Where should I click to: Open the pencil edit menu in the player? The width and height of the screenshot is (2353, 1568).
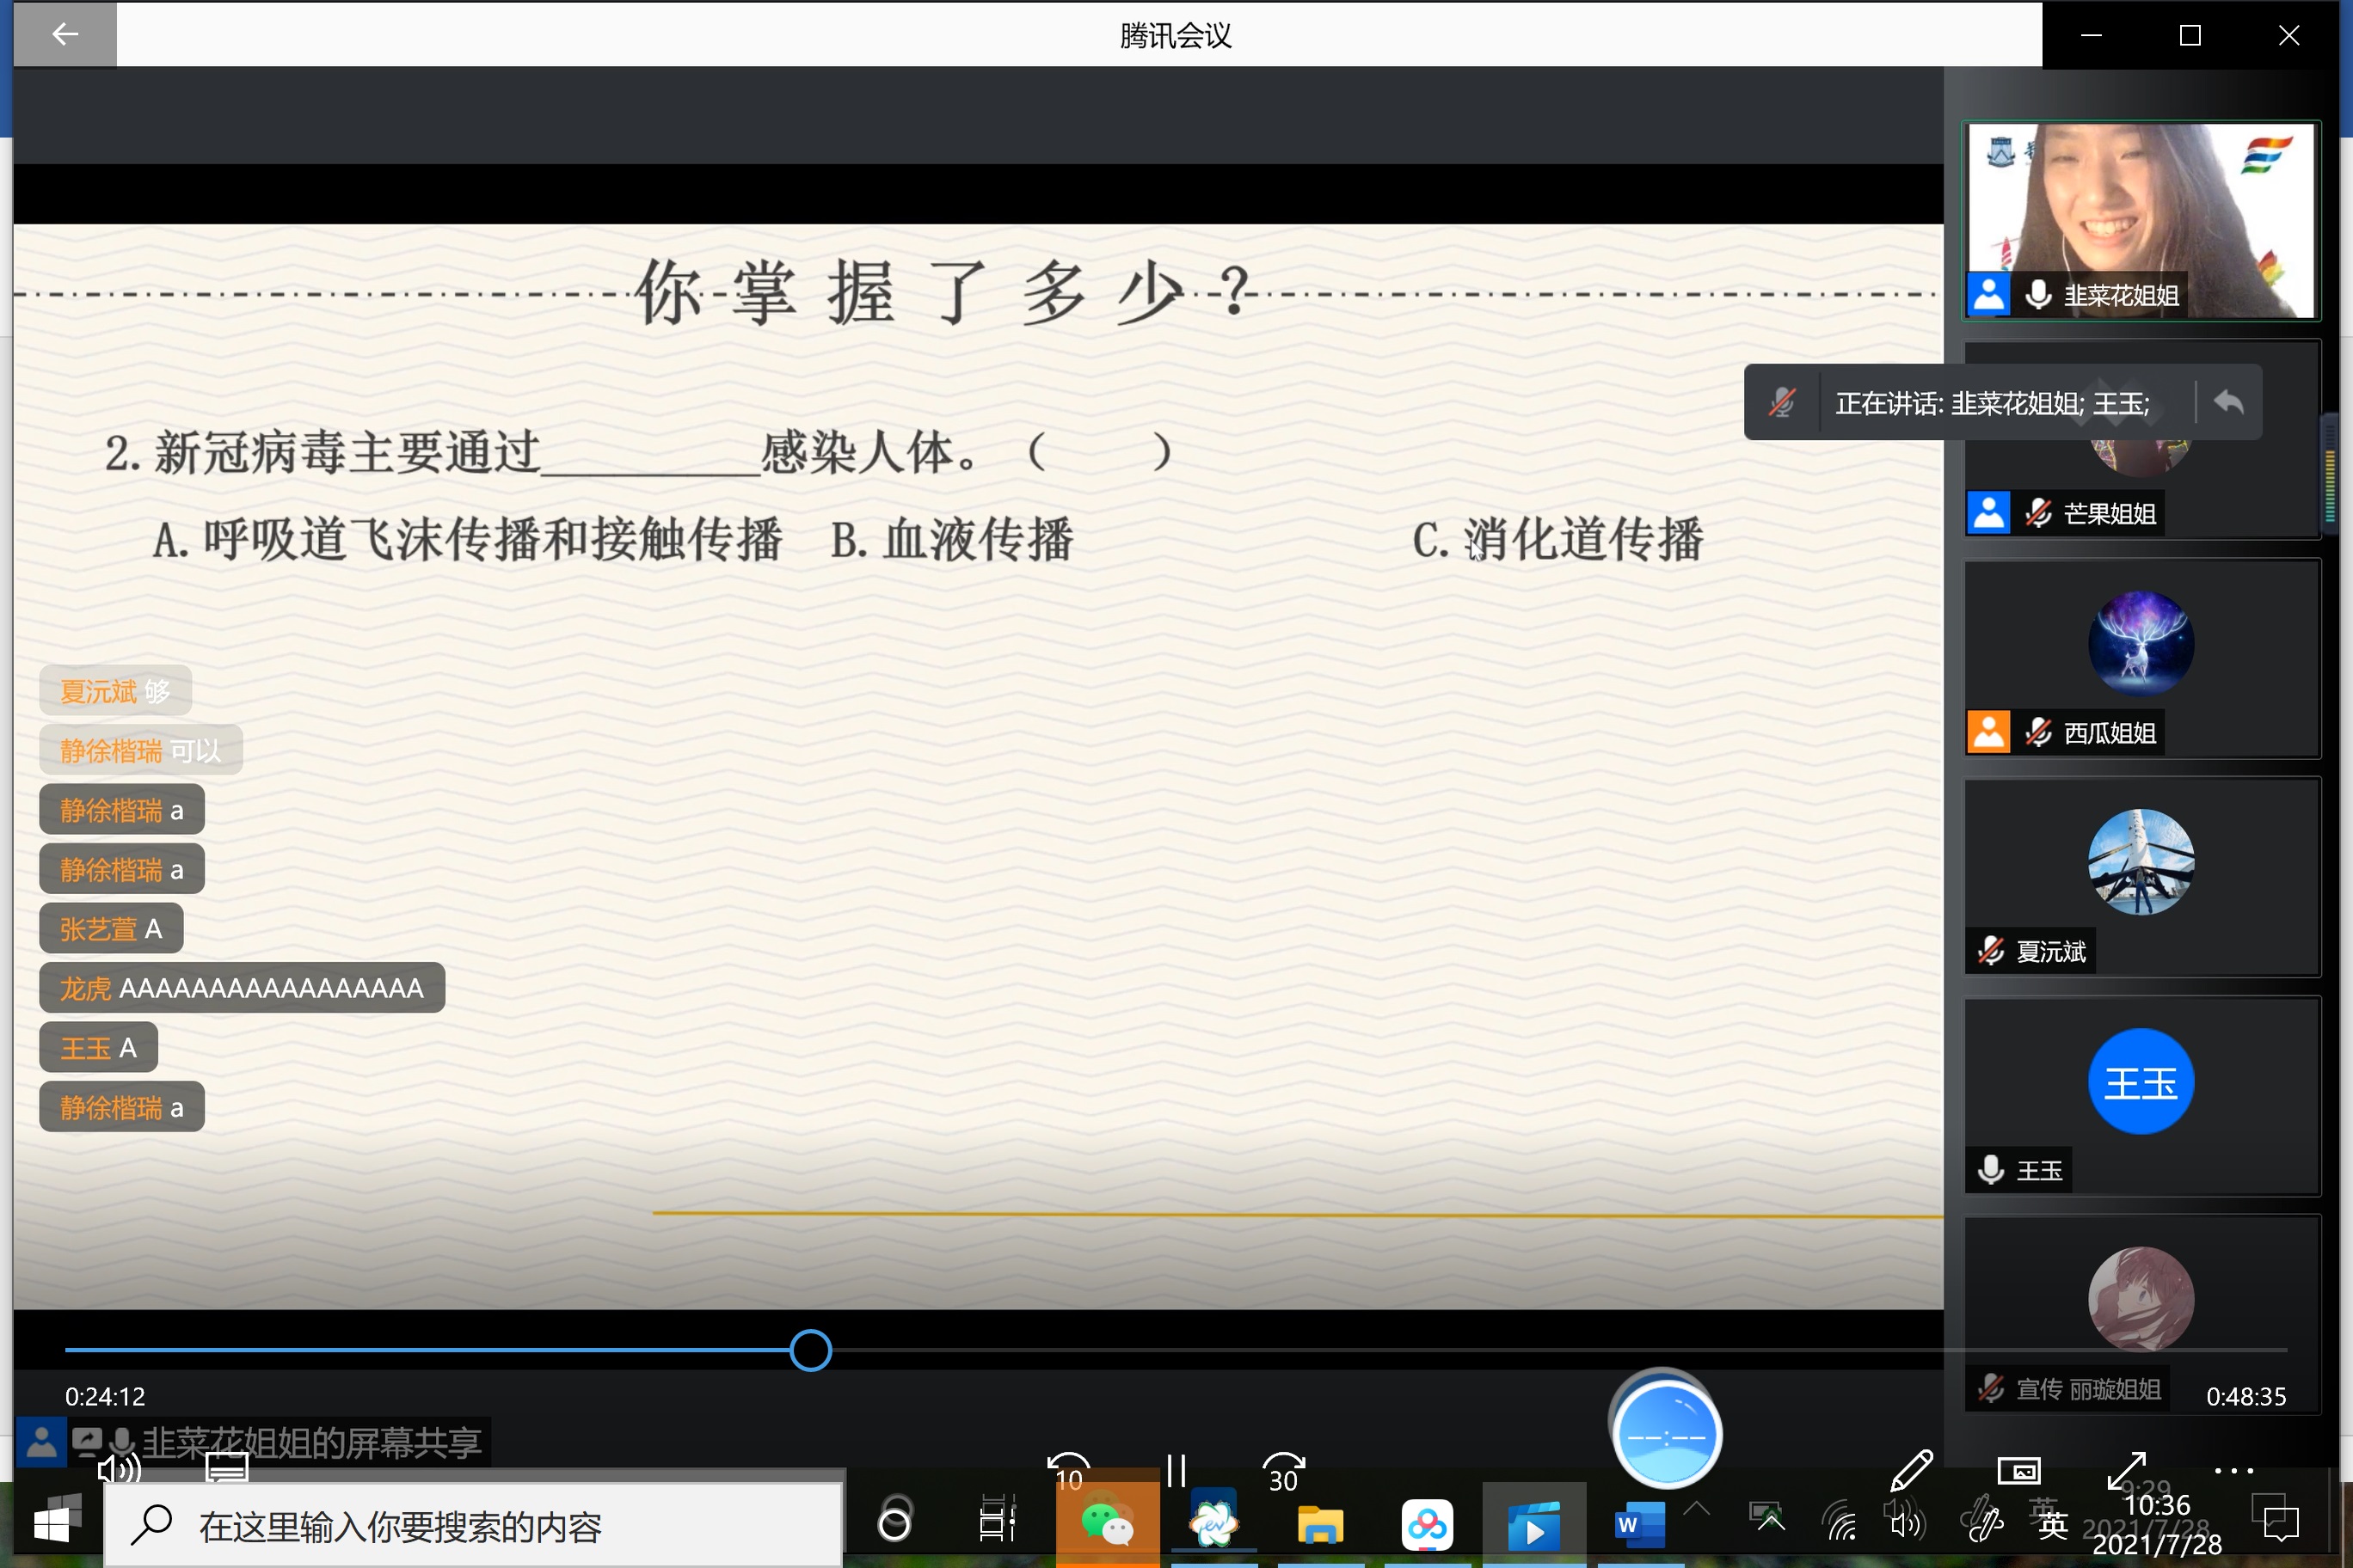point(1911,1470)
